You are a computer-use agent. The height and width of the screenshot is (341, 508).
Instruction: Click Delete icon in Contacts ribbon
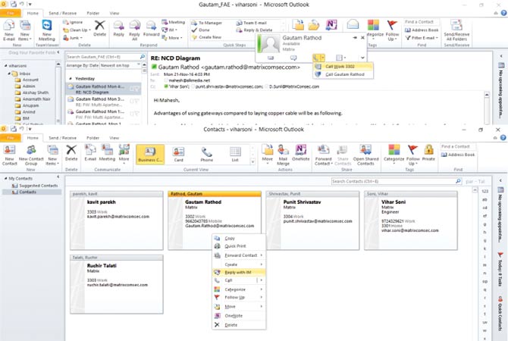pos(71,153)
